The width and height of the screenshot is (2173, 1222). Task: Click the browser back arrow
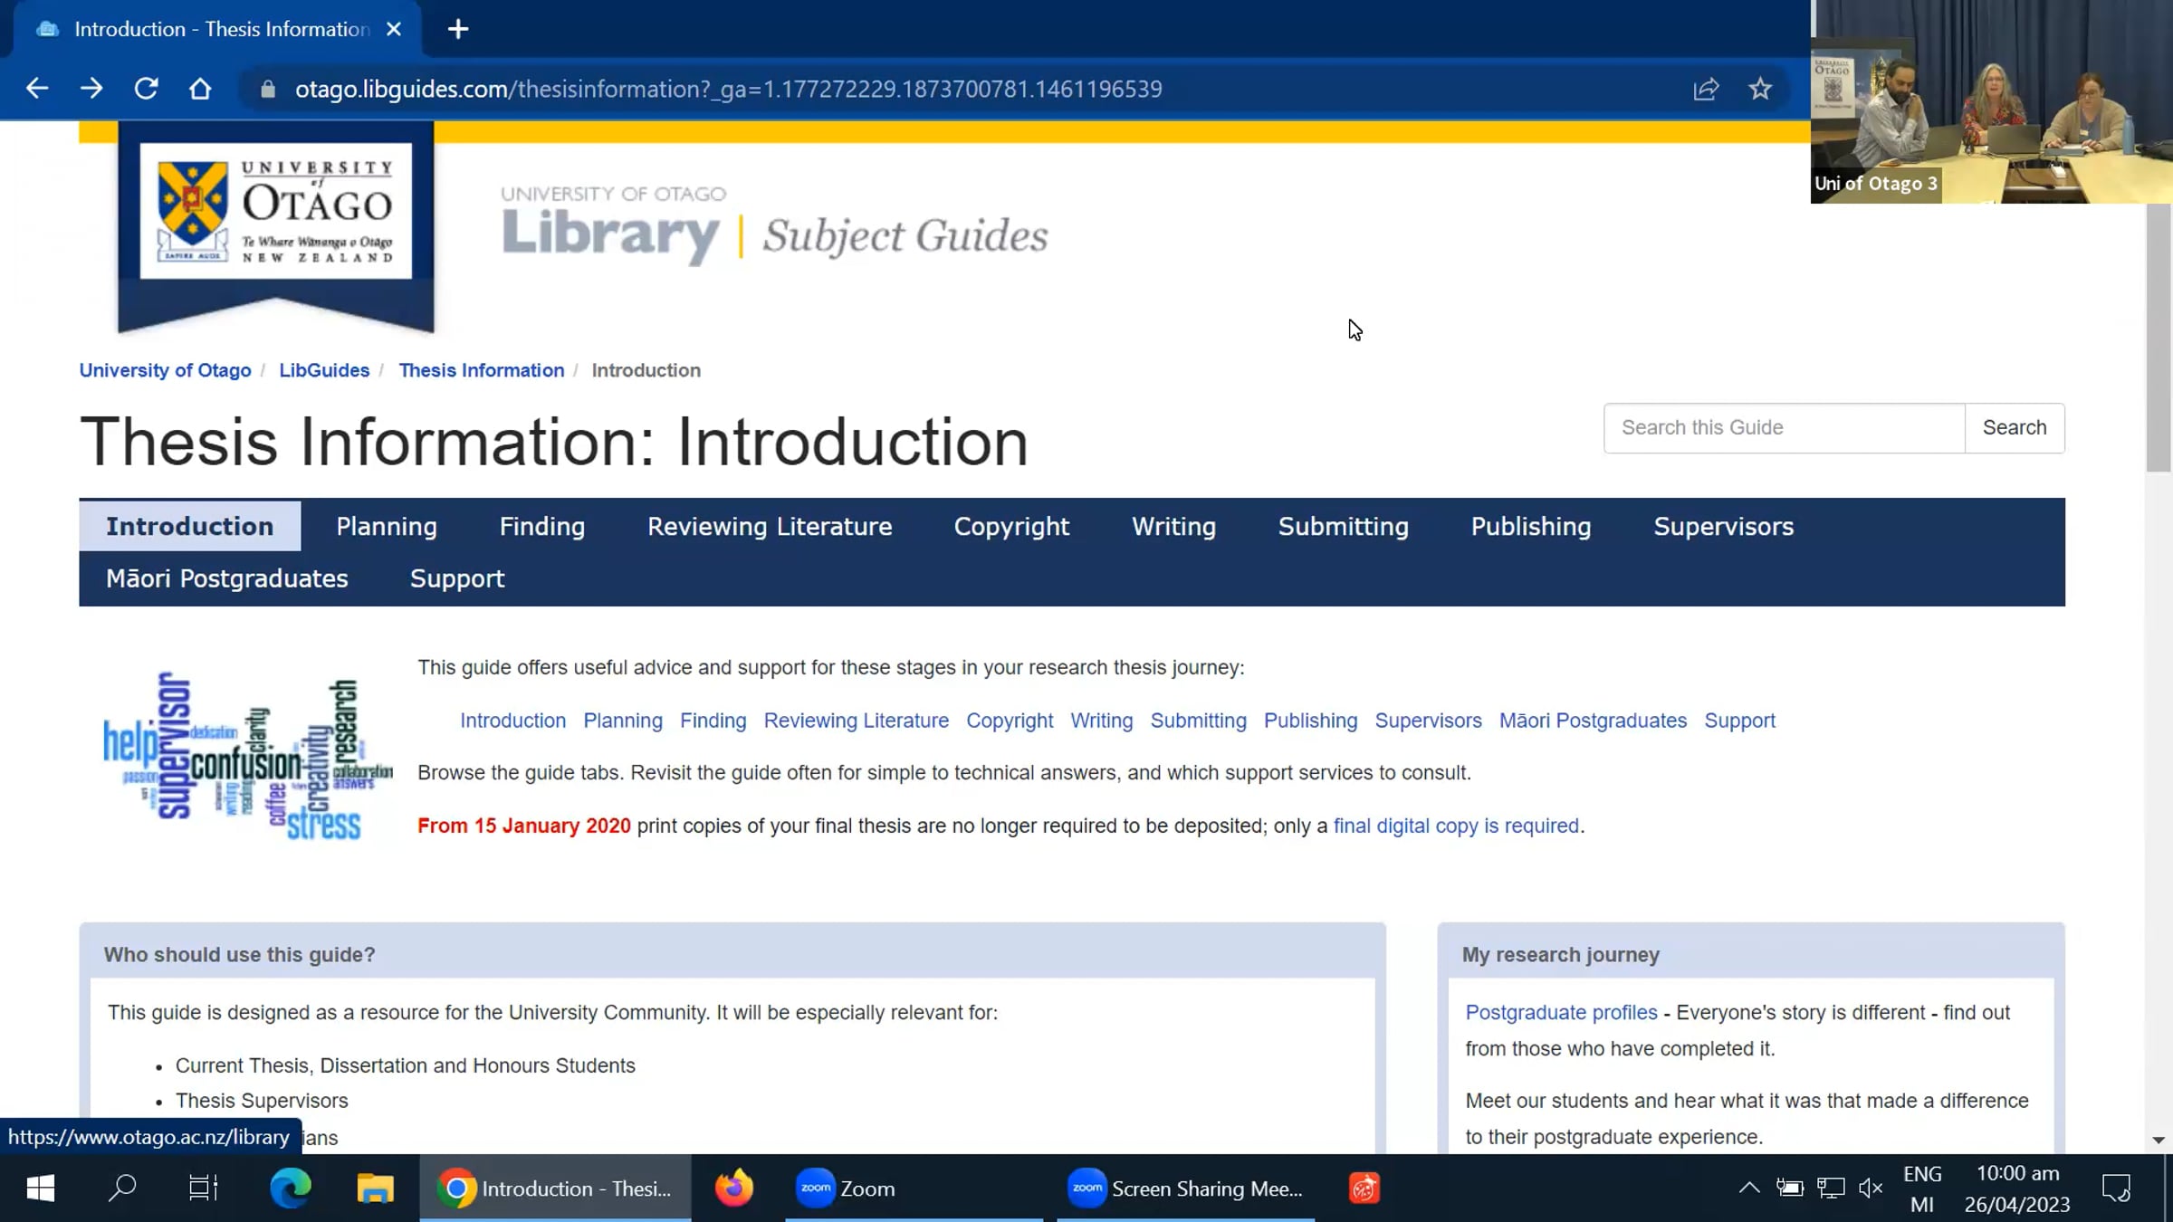[x=37, y=89]
